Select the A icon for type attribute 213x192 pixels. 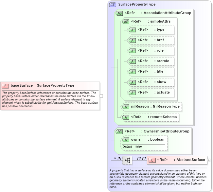(132, 30)
